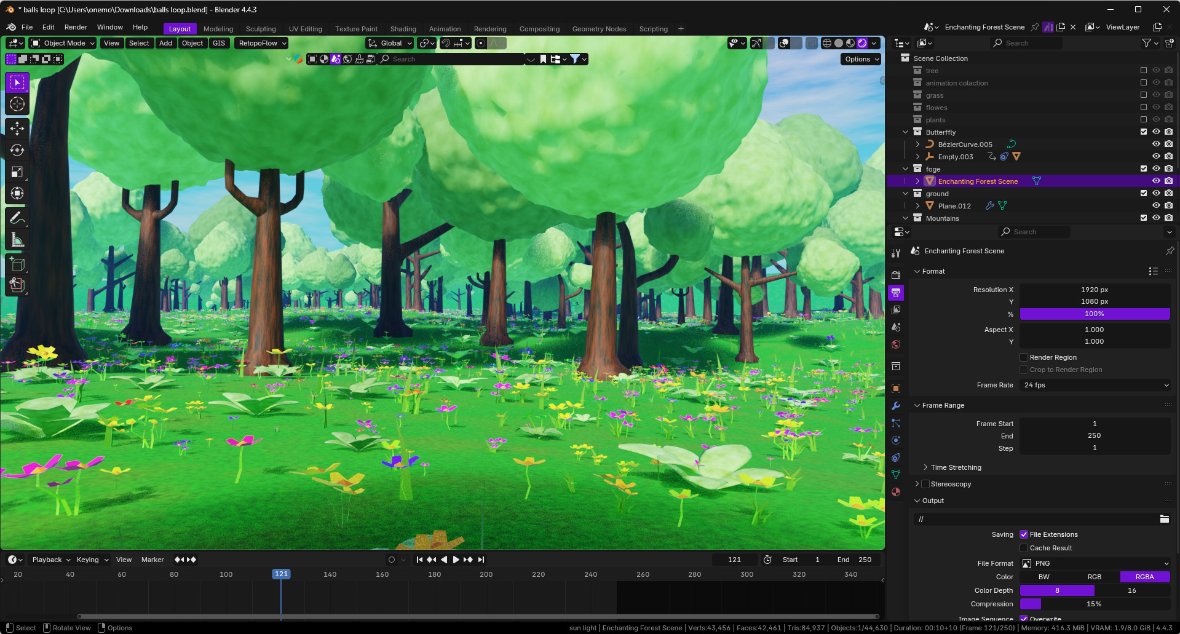This screenshot has width=1180, height=634.
Task: Open the Object Data properties tab
Action: (896, 475)
